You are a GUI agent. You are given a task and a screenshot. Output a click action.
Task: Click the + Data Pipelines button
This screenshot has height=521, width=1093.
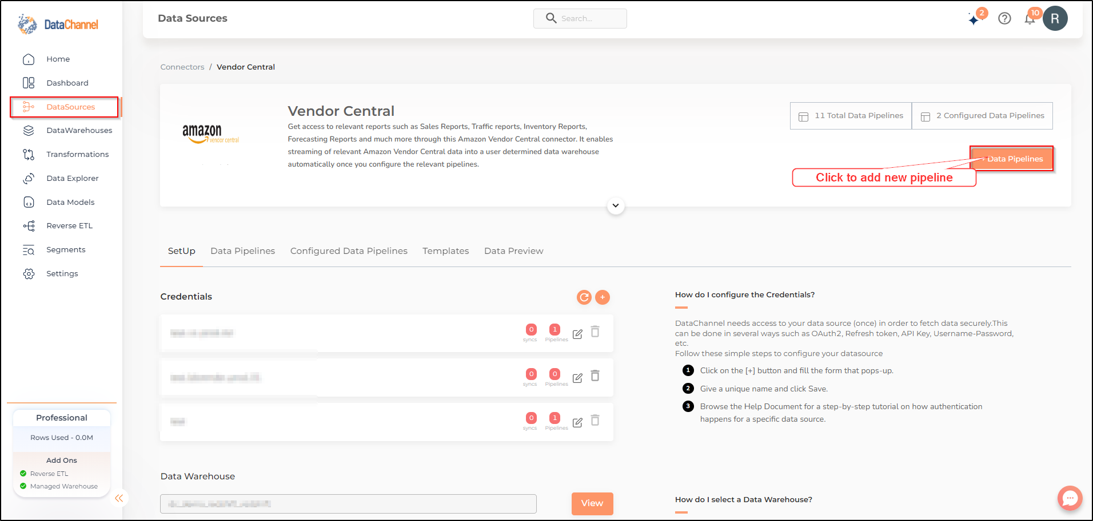[1011, 159]
